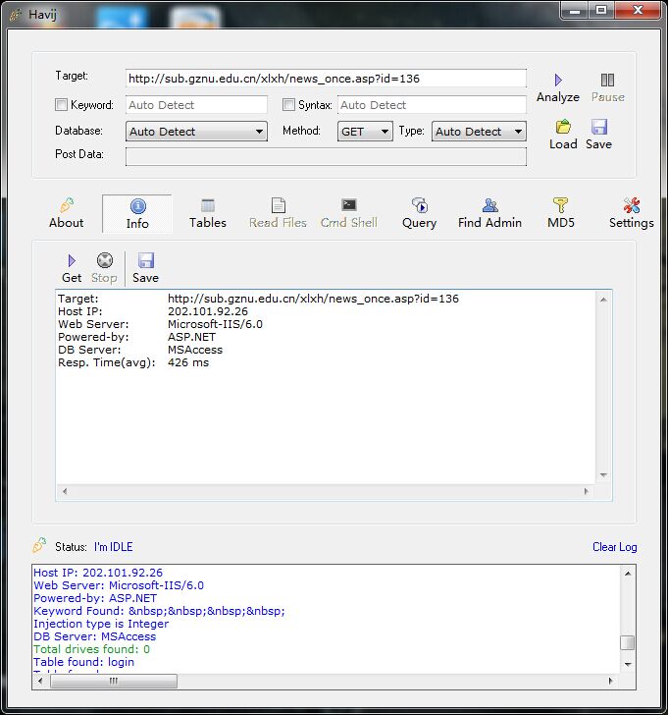Click info panel scroll right arrow
The width and height of the screenshot is (668, 715).
tap(586, 491)
